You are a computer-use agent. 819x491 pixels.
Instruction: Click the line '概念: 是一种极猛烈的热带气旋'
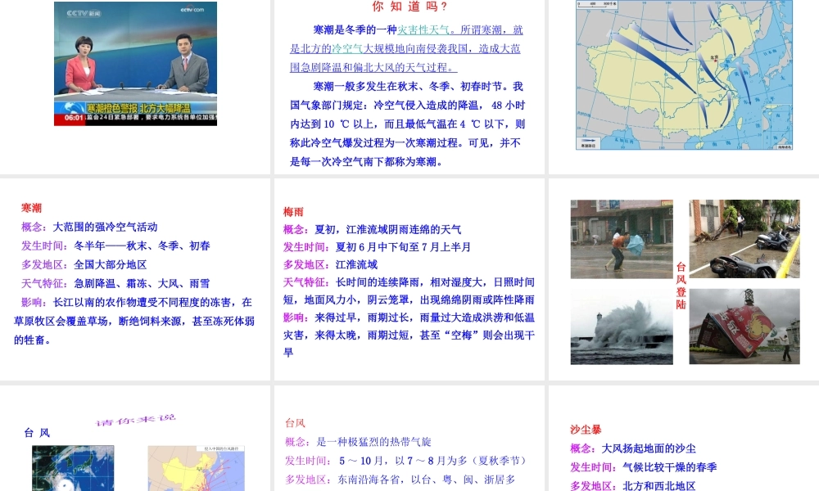click(x=359, y=442)
